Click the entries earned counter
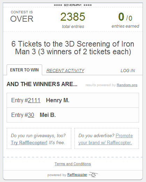 pyautogui.click(x=125, y=20)
